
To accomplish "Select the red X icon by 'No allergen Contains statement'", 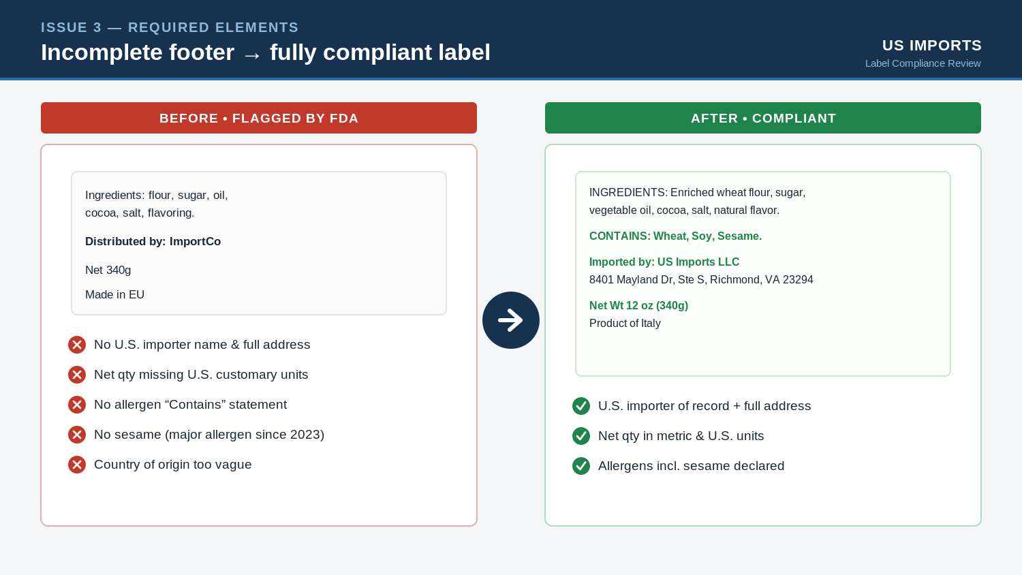I will [x=77, y=405].
